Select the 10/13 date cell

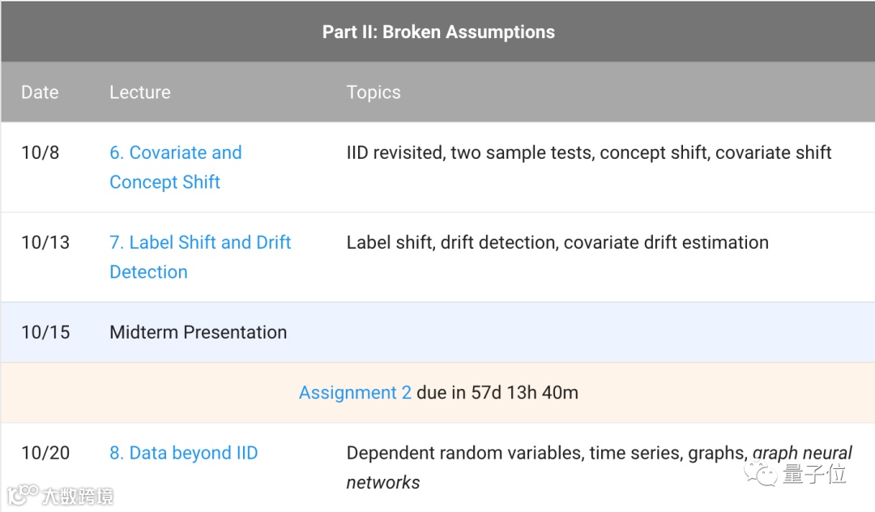(45, 242)
